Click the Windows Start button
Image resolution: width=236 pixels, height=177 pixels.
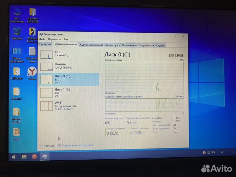pyautogui.click(x=13, y=157)
